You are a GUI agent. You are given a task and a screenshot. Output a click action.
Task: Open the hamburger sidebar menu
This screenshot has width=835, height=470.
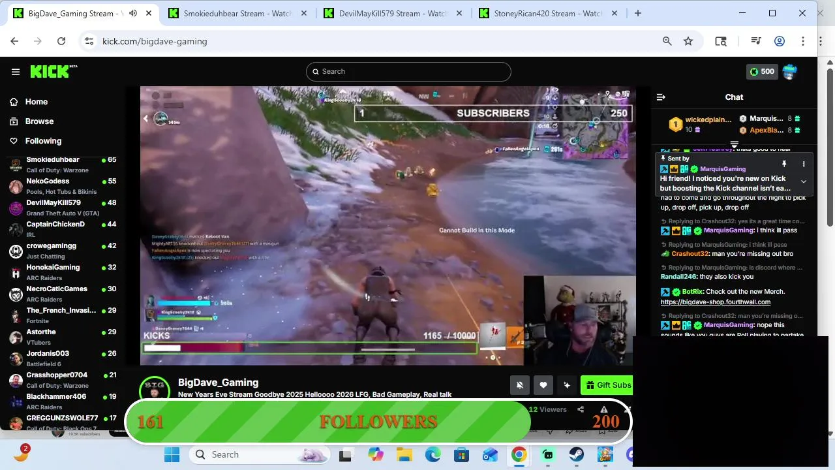point(16,72)
